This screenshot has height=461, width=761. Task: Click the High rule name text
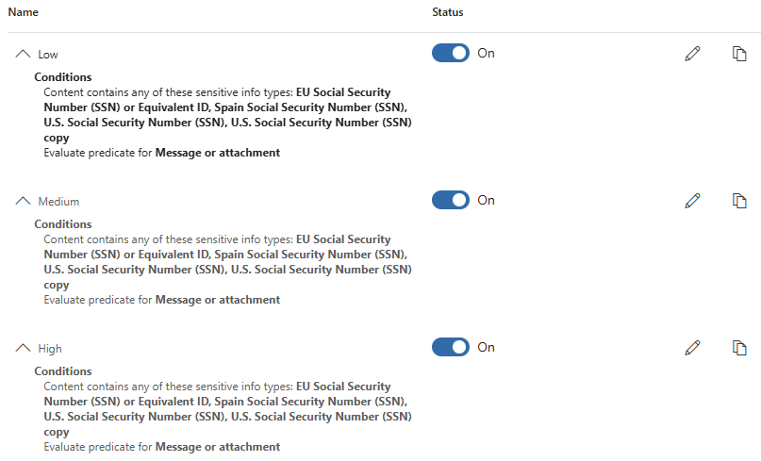coord(50,349)
